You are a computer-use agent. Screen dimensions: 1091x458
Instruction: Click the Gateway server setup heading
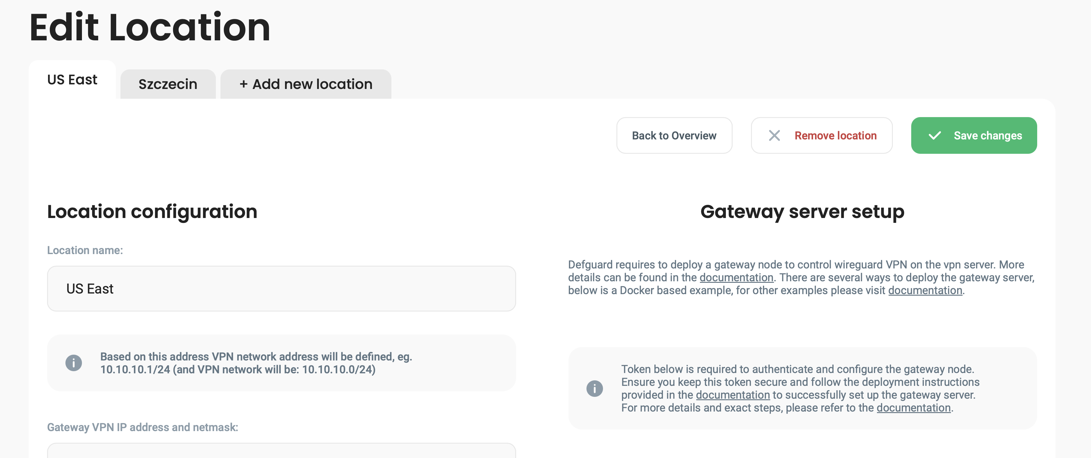[x=802, y=212]
